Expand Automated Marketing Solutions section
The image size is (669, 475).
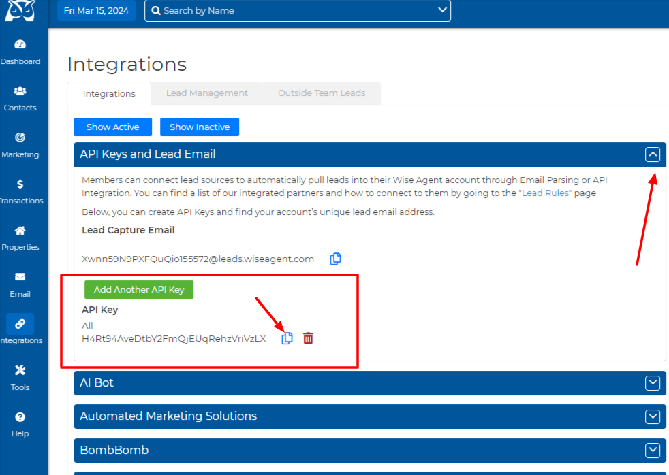point(653,416)
